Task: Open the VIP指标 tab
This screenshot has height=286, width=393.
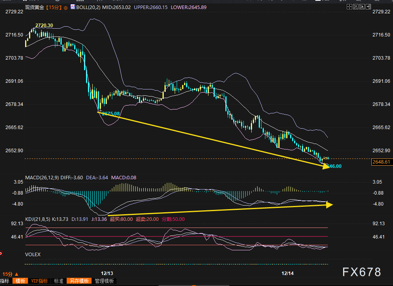Action: (x=39, y=281)
